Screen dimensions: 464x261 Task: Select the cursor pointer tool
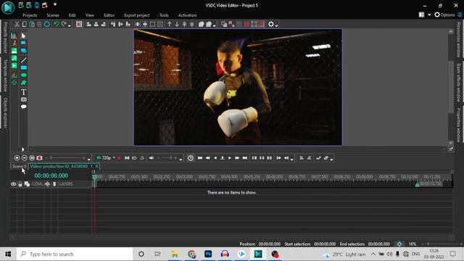tap(24, 36)
